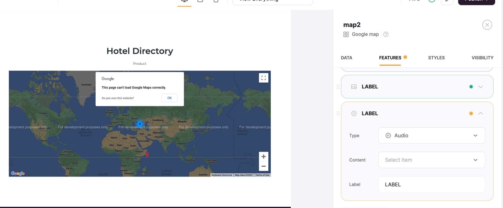Select the Product subtitle text
The height and width of the screenshot is (208, 503).
[x=140, y=64]
